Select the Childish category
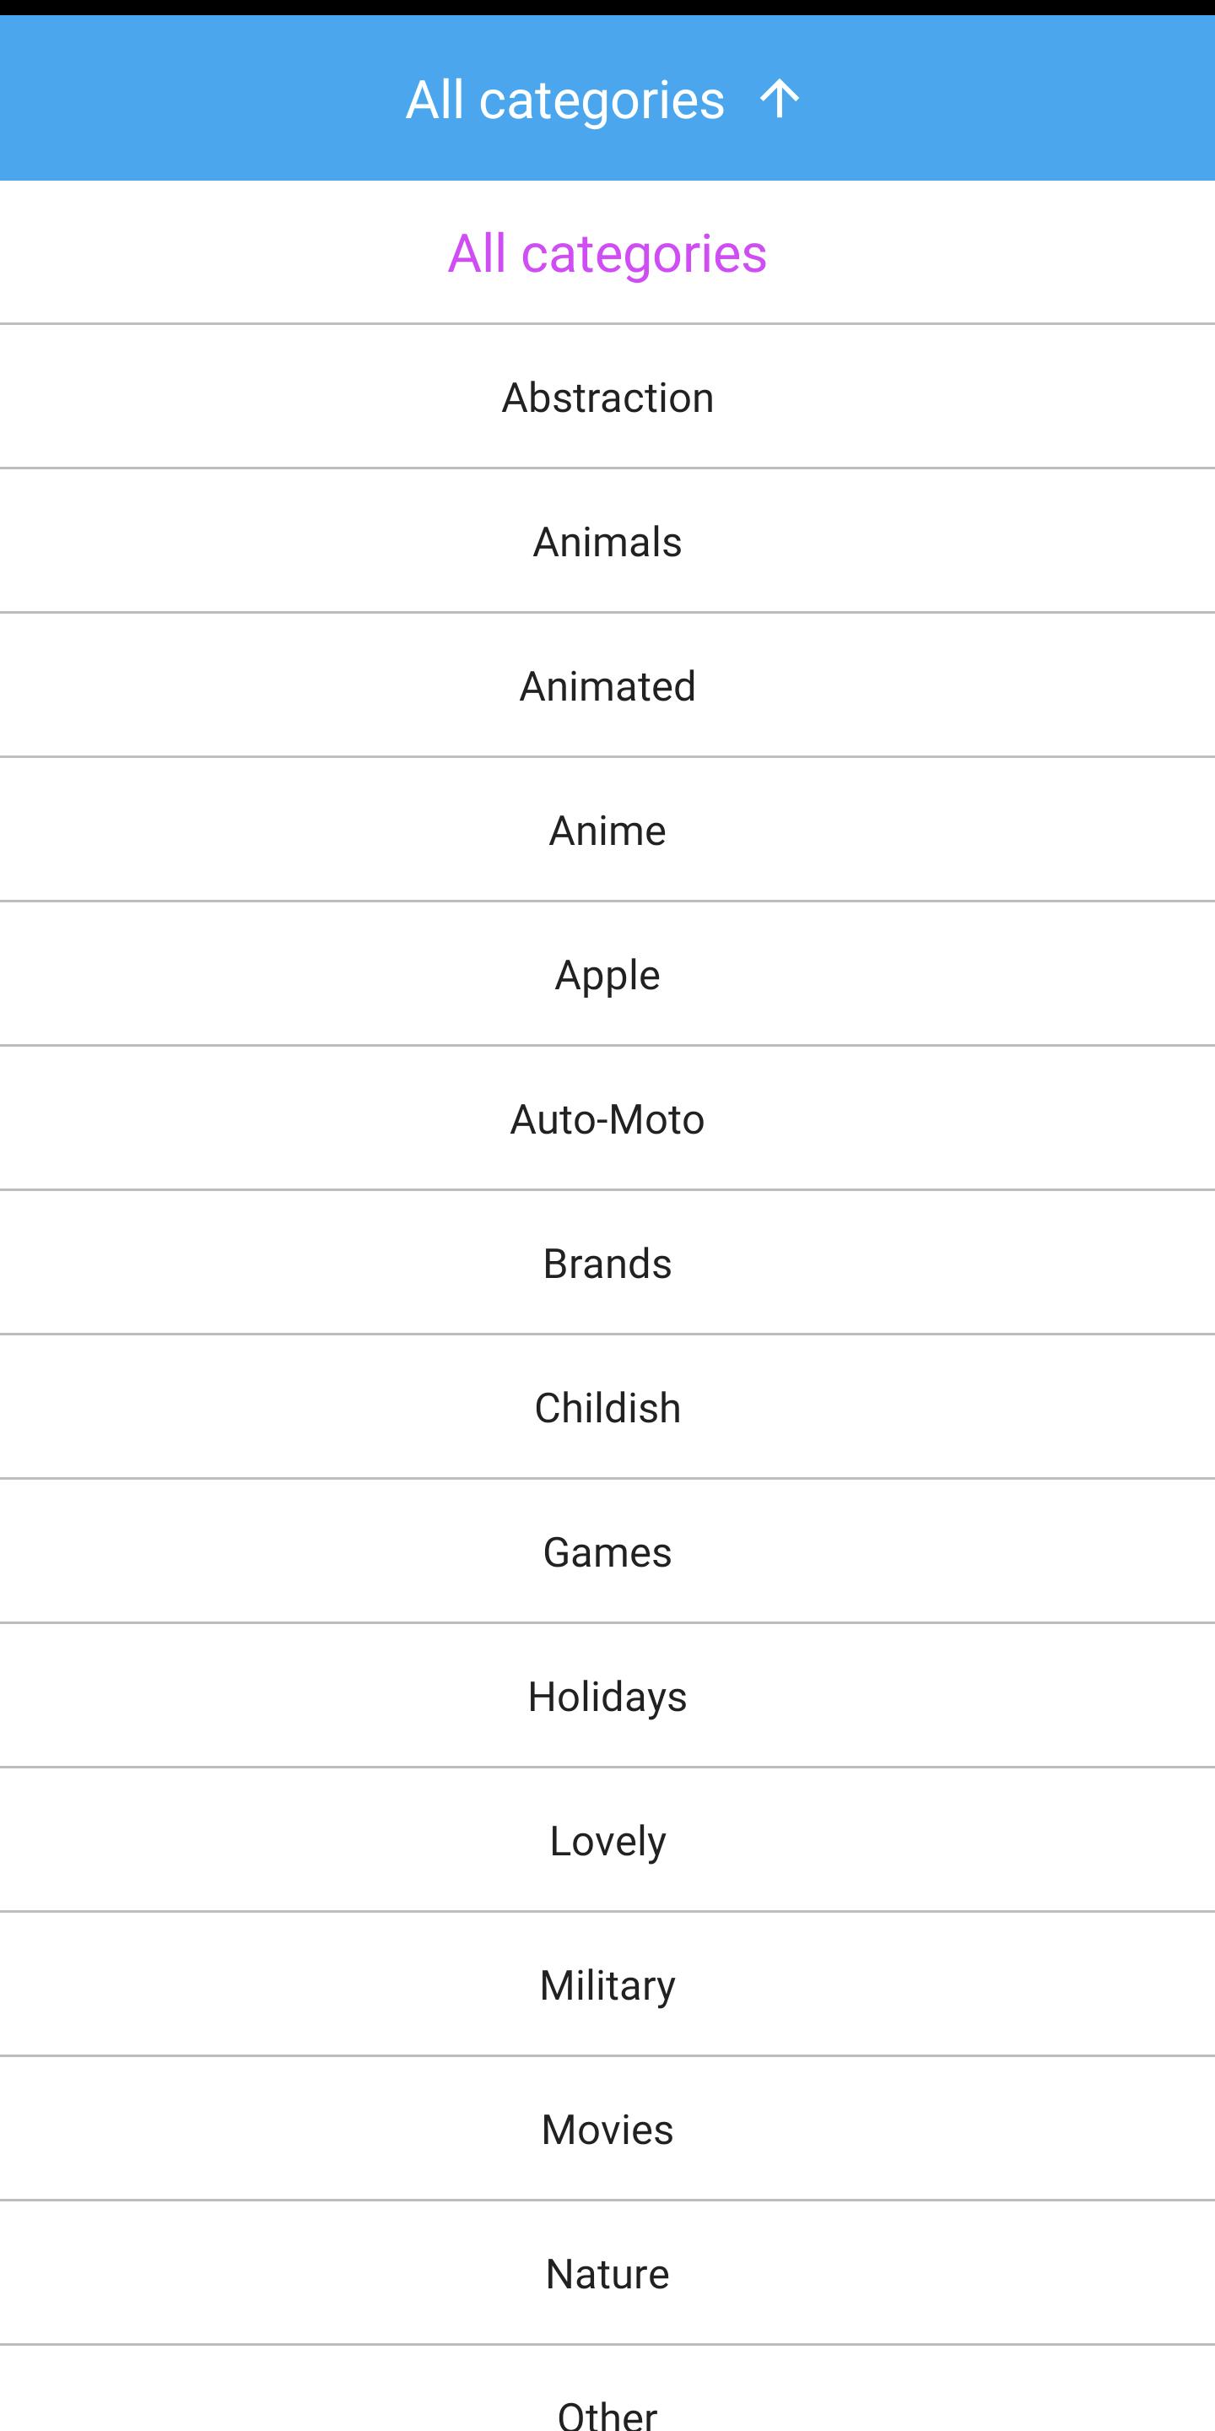Viewport: 1215px width, 2431px height. 607,1408
